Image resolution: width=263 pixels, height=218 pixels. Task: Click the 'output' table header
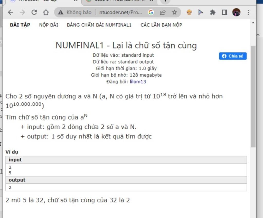126,180
